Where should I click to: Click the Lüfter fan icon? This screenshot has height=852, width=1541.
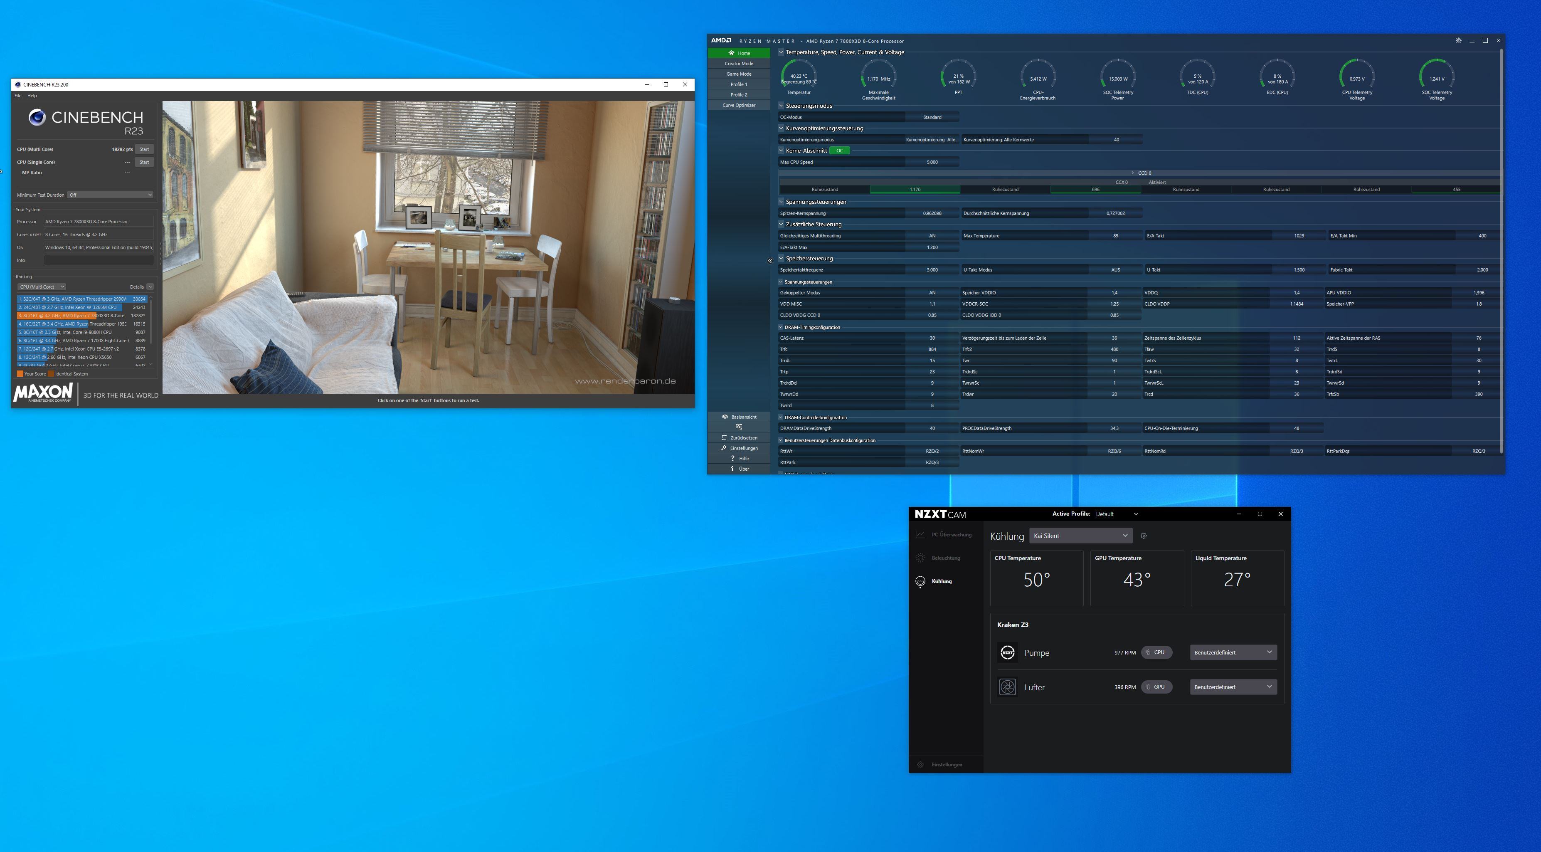1007,687
